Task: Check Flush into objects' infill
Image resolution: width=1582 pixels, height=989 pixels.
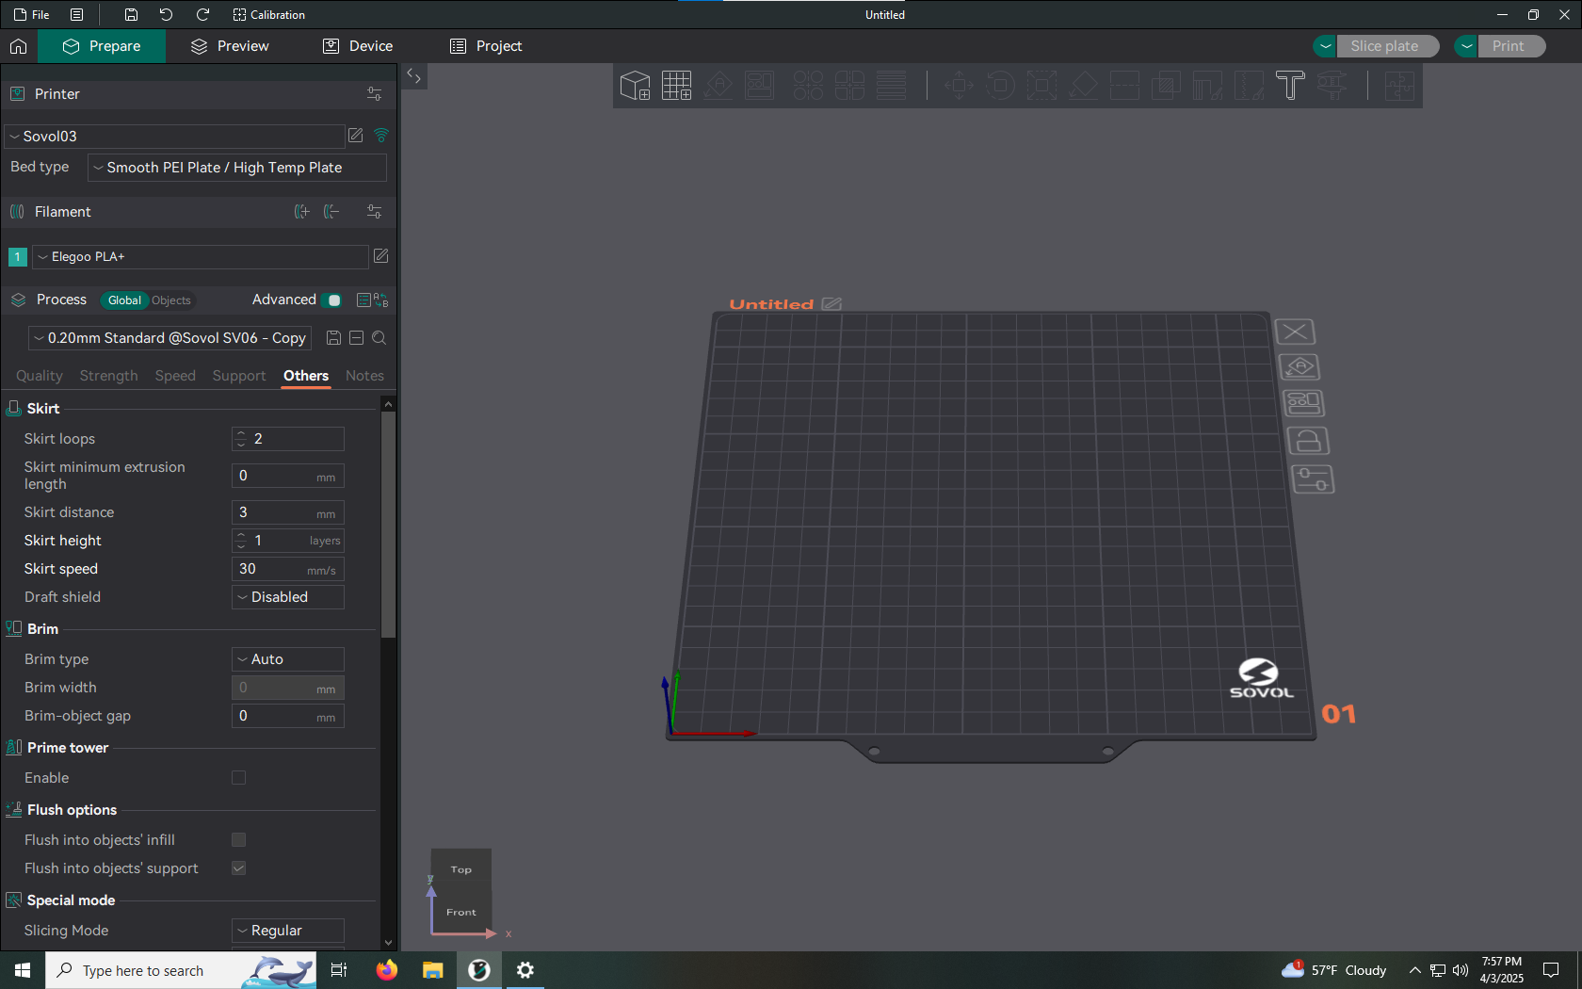Action: 239,840
